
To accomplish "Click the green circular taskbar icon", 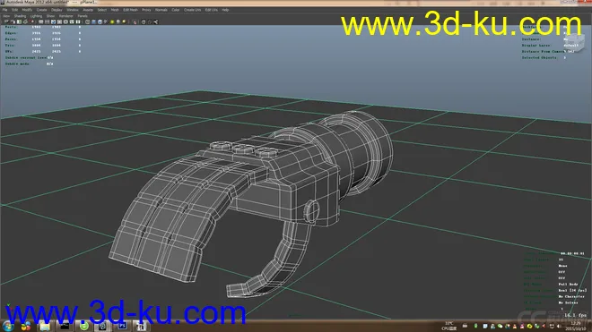I will 84,326.
